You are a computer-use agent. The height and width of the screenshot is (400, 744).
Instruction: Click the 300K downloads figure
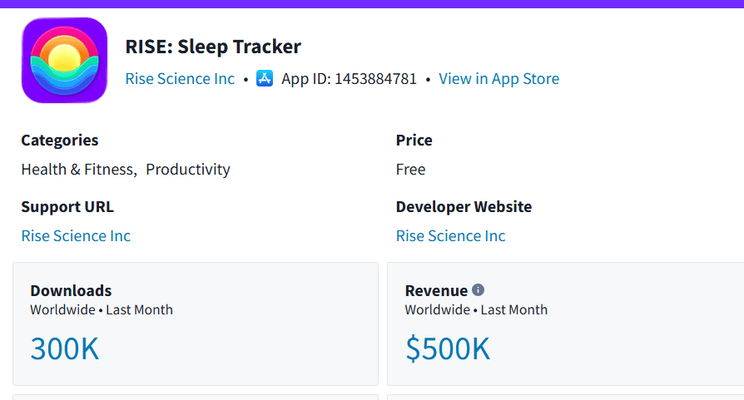pos(65,348)
